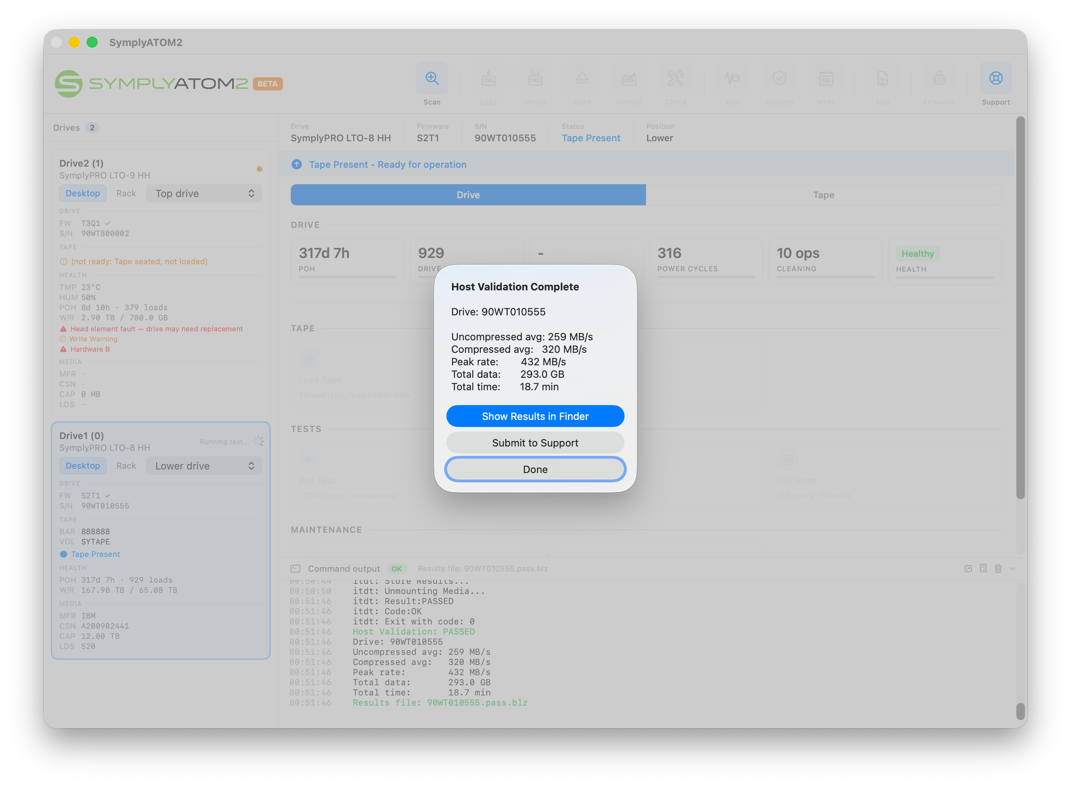Click serial number 90WT010555 in header
The height and width of the screenshot is (786, 1071).
click(x=505, y=138)
